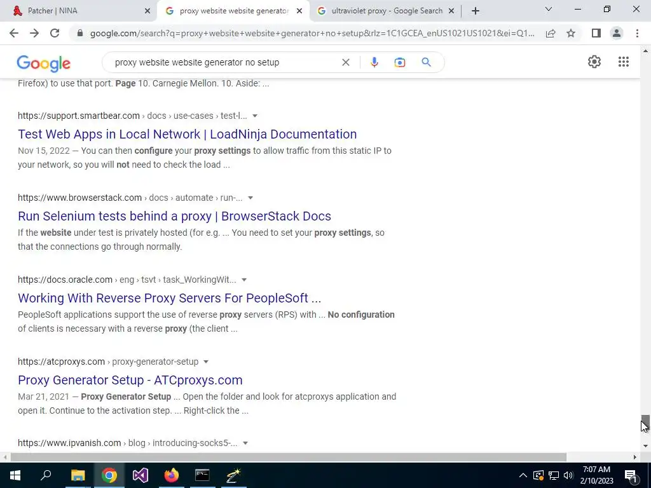Go forward to next page

pos(34,33)
